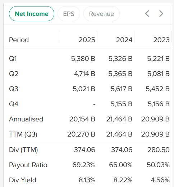Click Q2 2024 value 5,365 B

[120, 74]
